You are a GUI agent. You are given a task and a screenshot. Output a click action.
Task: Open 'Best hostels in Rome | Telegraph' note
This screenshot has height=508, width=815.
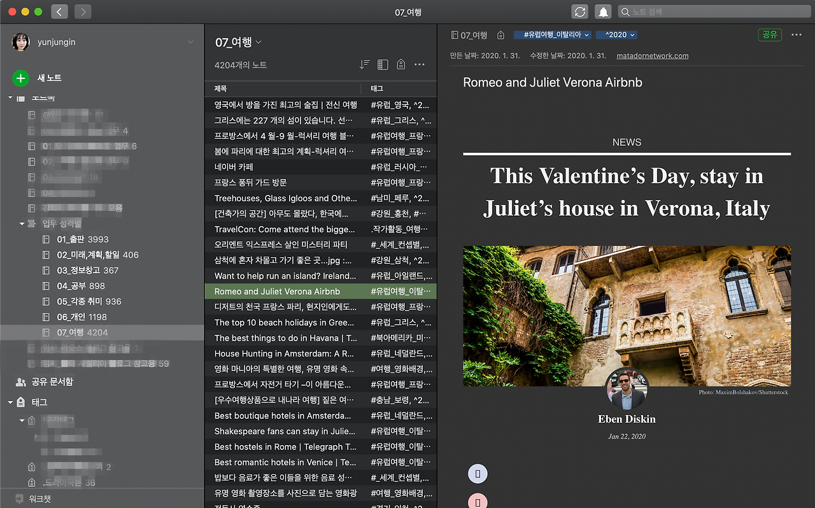coord(321,447)
